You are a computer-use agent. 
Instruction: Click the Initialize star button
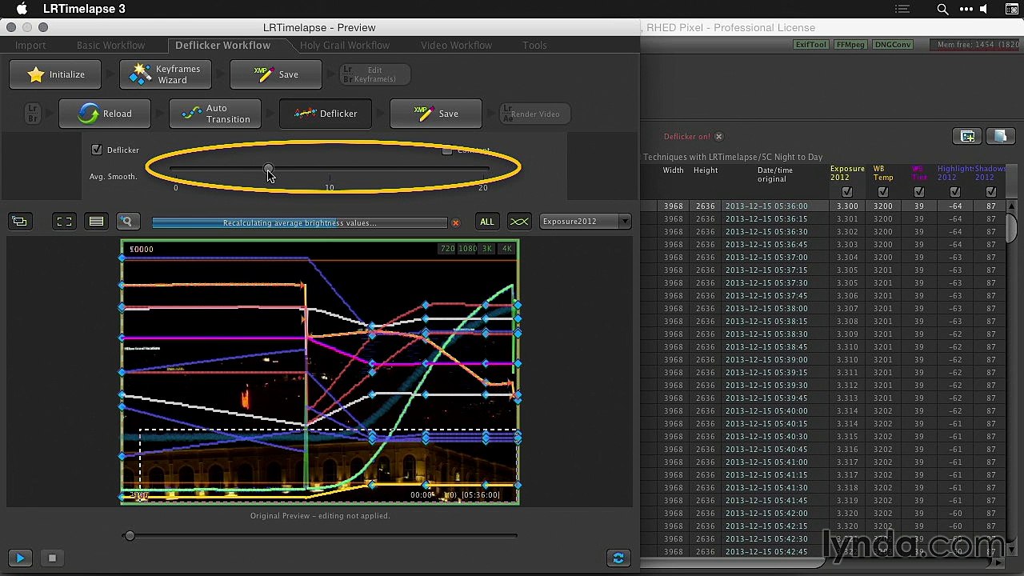(55, 74)
